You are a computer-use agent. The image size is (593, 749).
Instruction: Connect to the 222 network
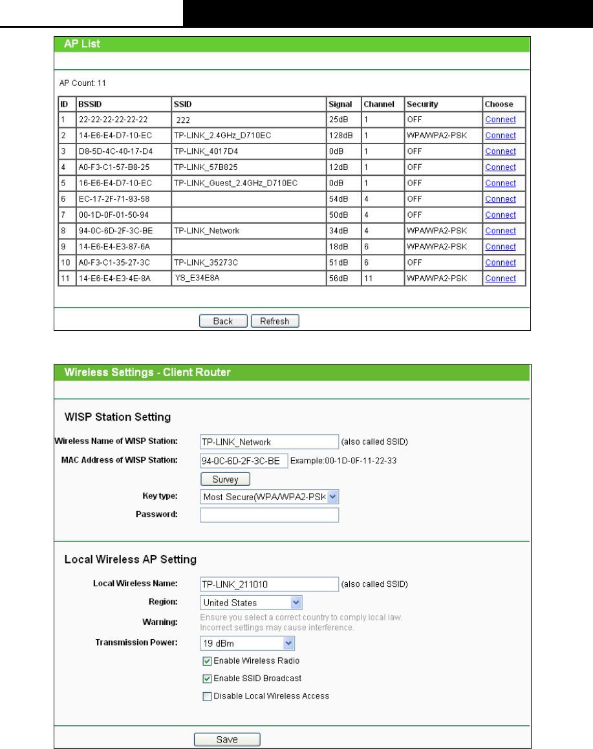point(501,120)
